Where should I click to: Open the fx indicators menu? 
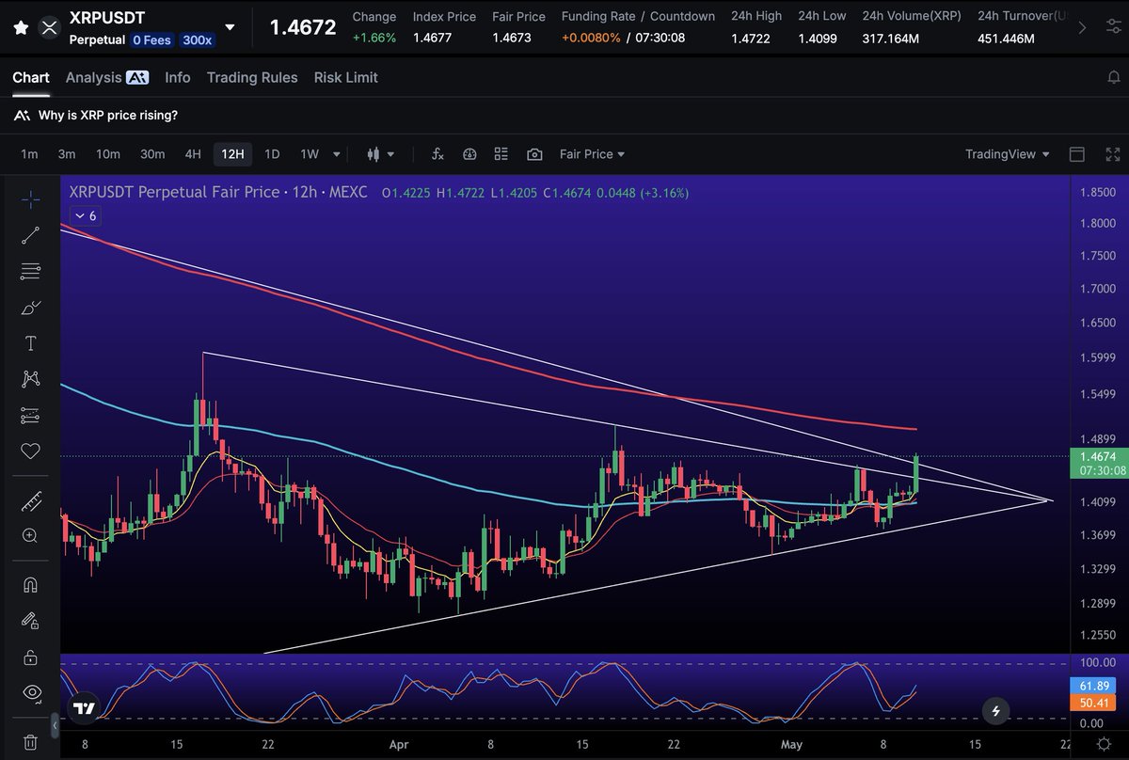[x=437, y=154]
